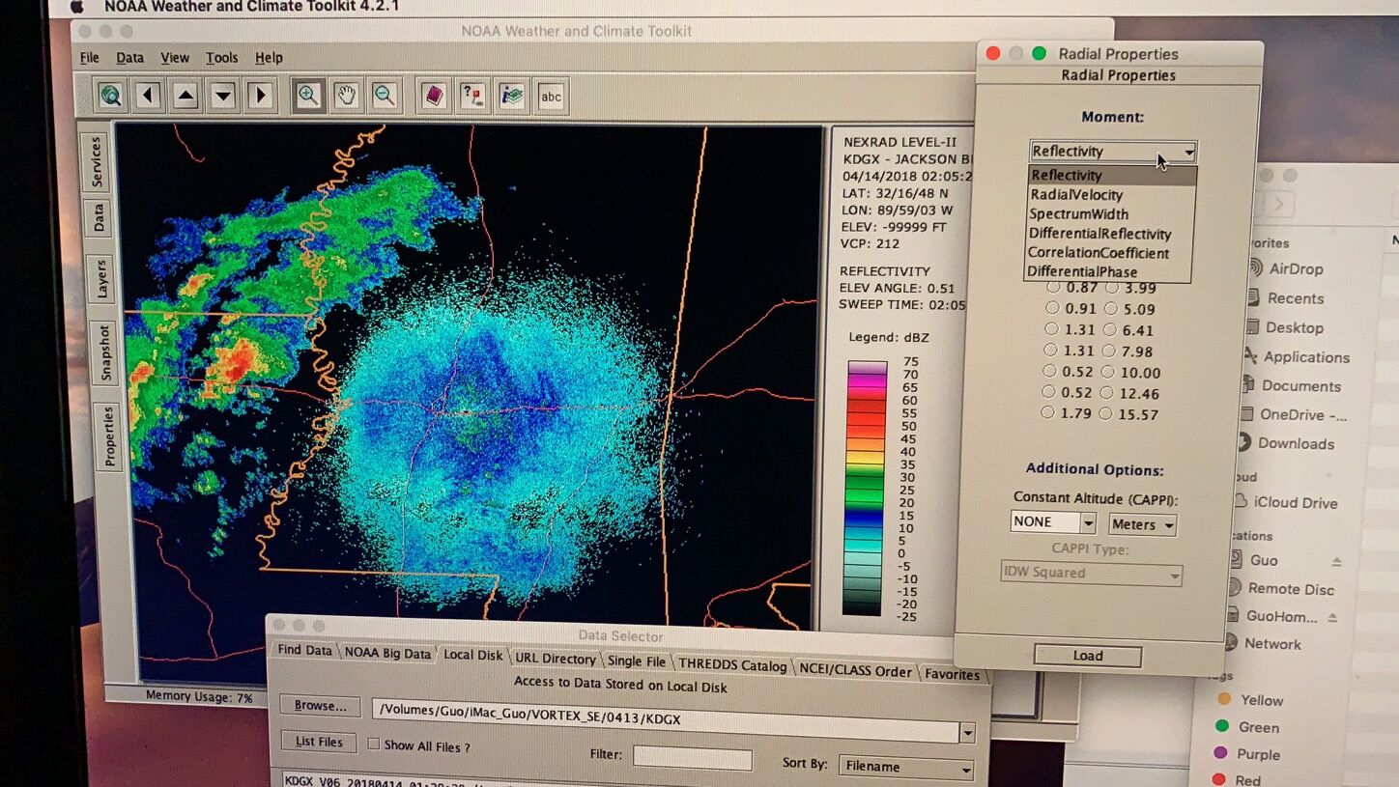Select the 1.79 elevation angle radio button
Image resolution: width=1399 pixels, height=787 pixels.
pyautogui.click(x=1047, y=413)
